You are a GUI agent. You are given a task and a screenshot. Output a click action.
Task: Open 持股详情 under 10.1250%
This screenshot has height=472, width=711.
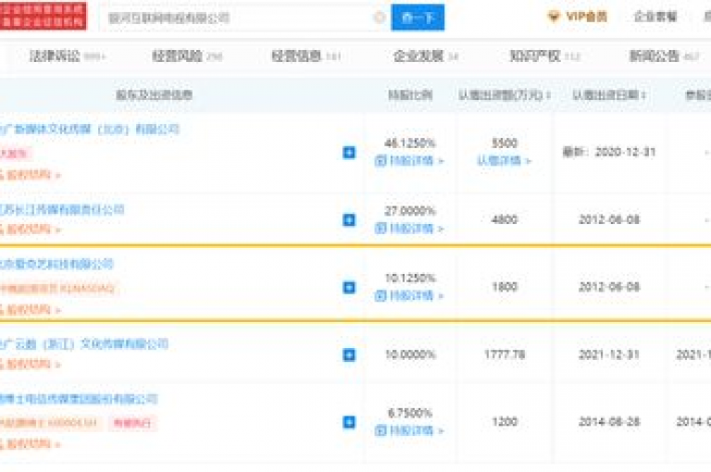click(x=409, y=295)
